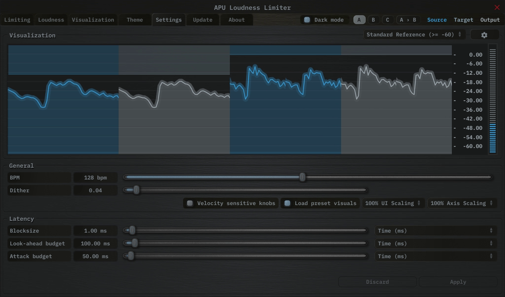Image resolution: width=505 pixels, height=297 pixels.
Task: Open the Standard Reference dropdown
Action: [414, 35]
